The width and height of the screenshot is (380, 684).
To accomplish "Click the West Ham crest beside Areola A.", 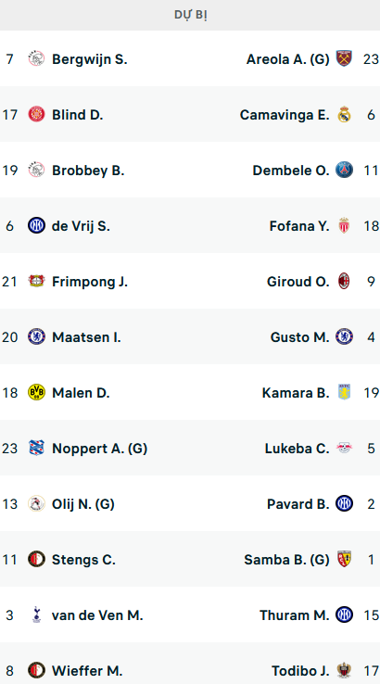I will pos(344,58).
